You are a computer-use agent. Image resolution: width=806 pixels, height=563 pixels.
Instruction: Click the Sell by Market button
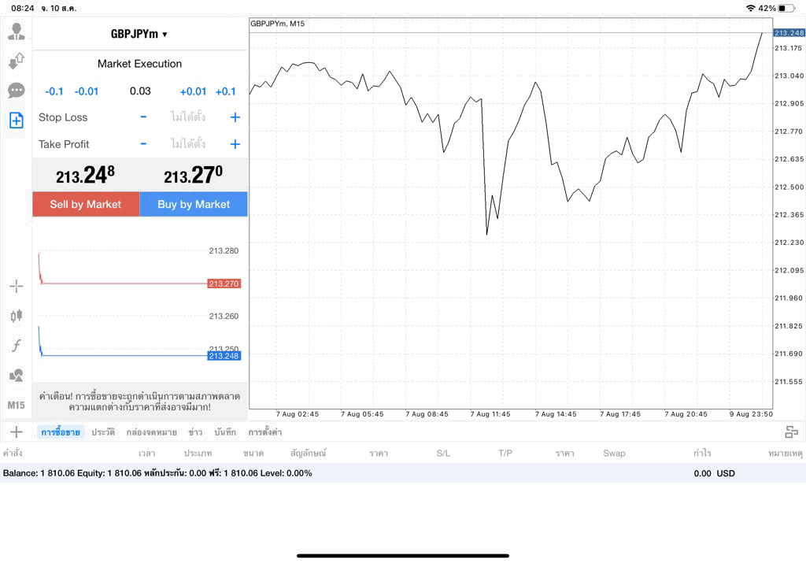86,204
